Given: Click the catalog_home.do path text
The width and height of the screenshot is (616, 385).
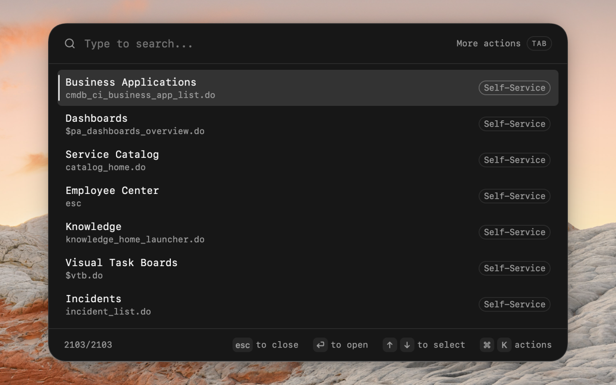Looking at the screenshot, I should pos(105,167).
